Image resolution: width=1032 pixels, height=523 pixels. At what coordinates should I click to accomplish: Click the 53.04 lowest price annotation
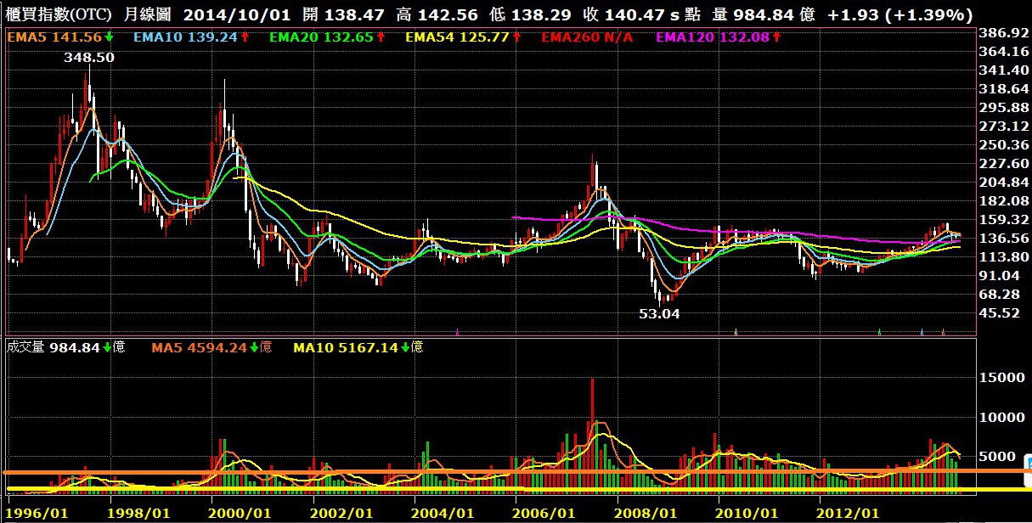659,313
